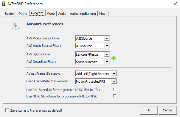Image resolution: width=180 pixels, height=117 pixels.
Task: Click the AviSynth script page icon
Action: coord(16,26)
